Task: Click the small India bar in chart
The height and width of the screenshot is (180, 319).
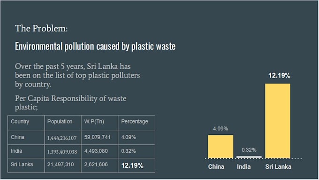Action: [249, 157]
